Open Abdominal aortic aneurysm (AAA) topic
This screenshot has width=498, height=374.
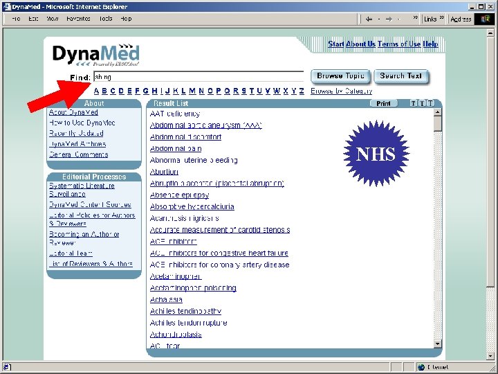coord(206,125)
